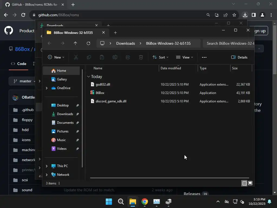Open the Code tab on GitHub

pyautogui.click(x=19, y=64)
